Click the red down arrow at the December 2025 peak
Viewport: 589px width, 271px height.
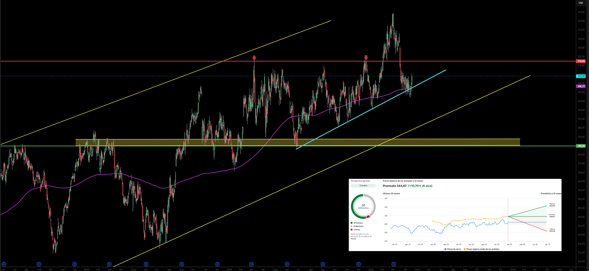click(366, 57)
